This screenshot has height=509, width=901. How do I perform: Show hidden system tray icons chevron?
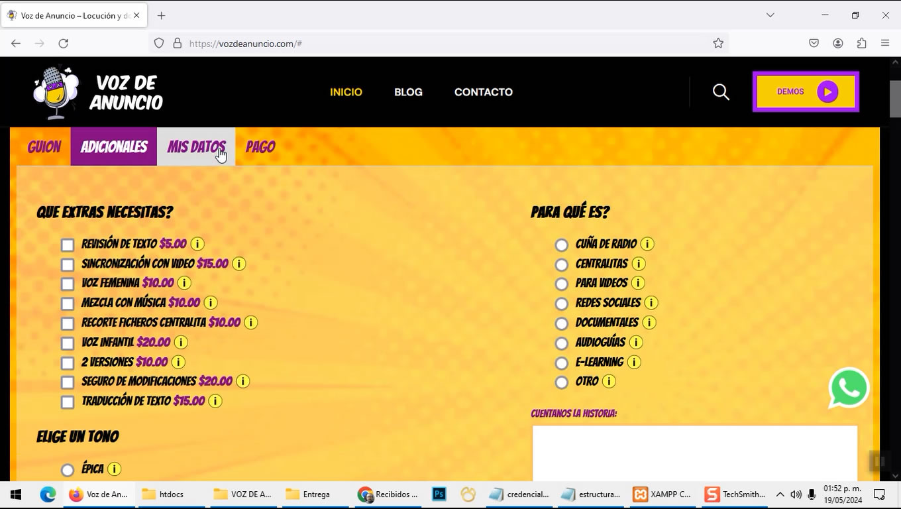[780, 494]
